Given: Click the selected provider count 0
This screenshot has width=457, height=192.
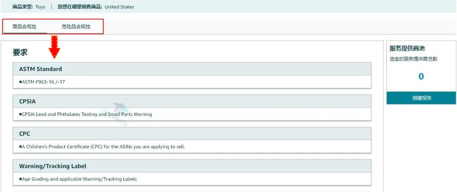Looking at the screenshot, I should pos(421,77).
